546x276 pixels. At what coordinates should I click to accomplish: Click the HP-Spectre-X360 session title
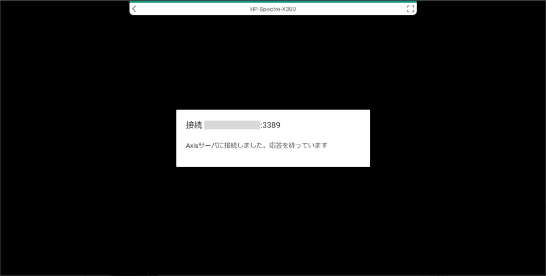(273, 9)
